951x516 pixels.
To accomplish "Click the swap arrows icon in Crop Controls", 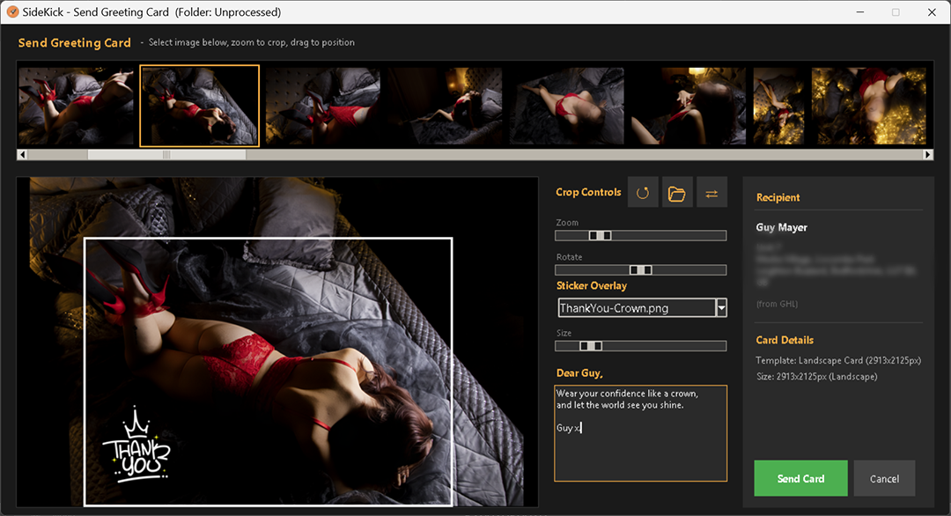I will pos(711,193).
